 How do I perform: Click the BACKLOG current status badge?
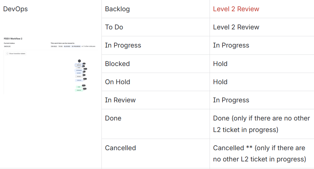click(7, 47)
